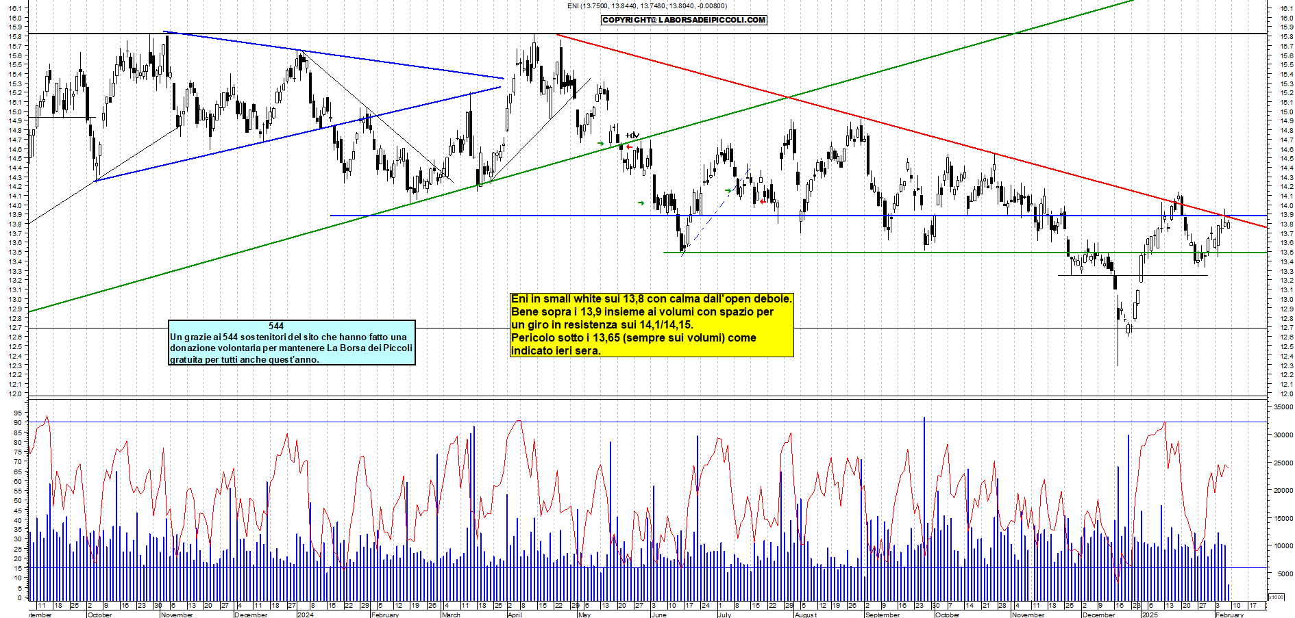Click the '+dv' dividend marker label
1295x618 pixels.
[632, 135]
